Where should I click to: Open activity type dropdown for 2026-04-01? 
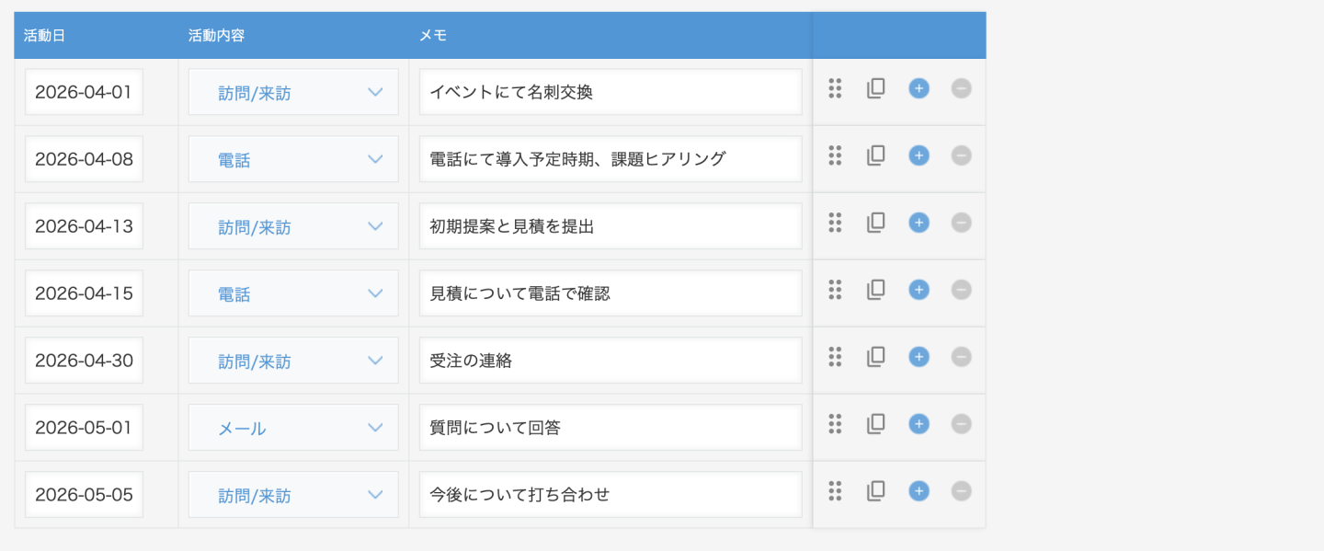(293, 92)
